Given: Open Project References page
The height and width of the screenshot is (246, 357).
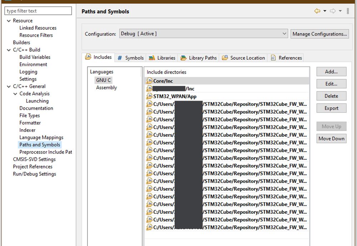Looking at the screenshot, I should (33, 167).
